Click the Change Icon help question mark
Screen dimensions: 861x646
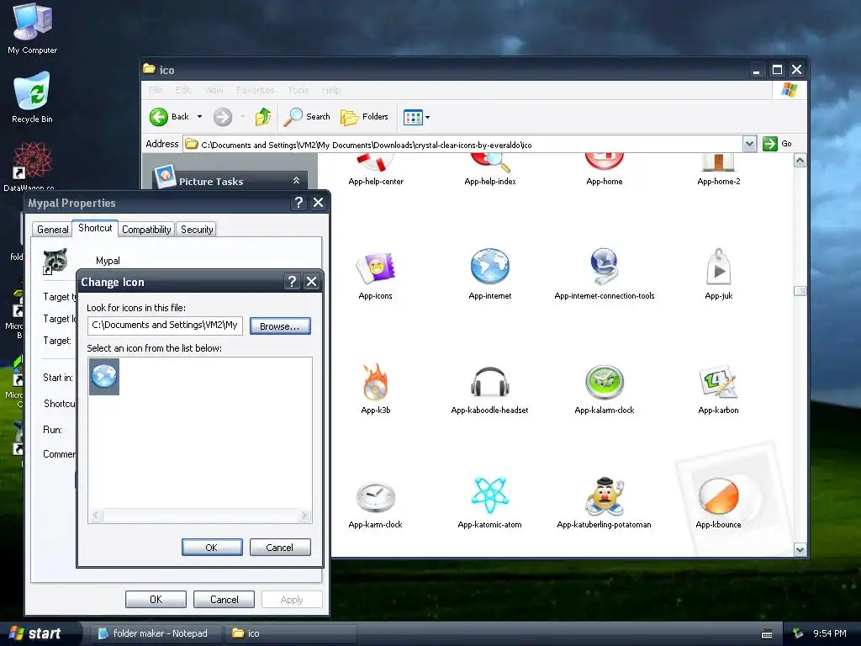292,282
